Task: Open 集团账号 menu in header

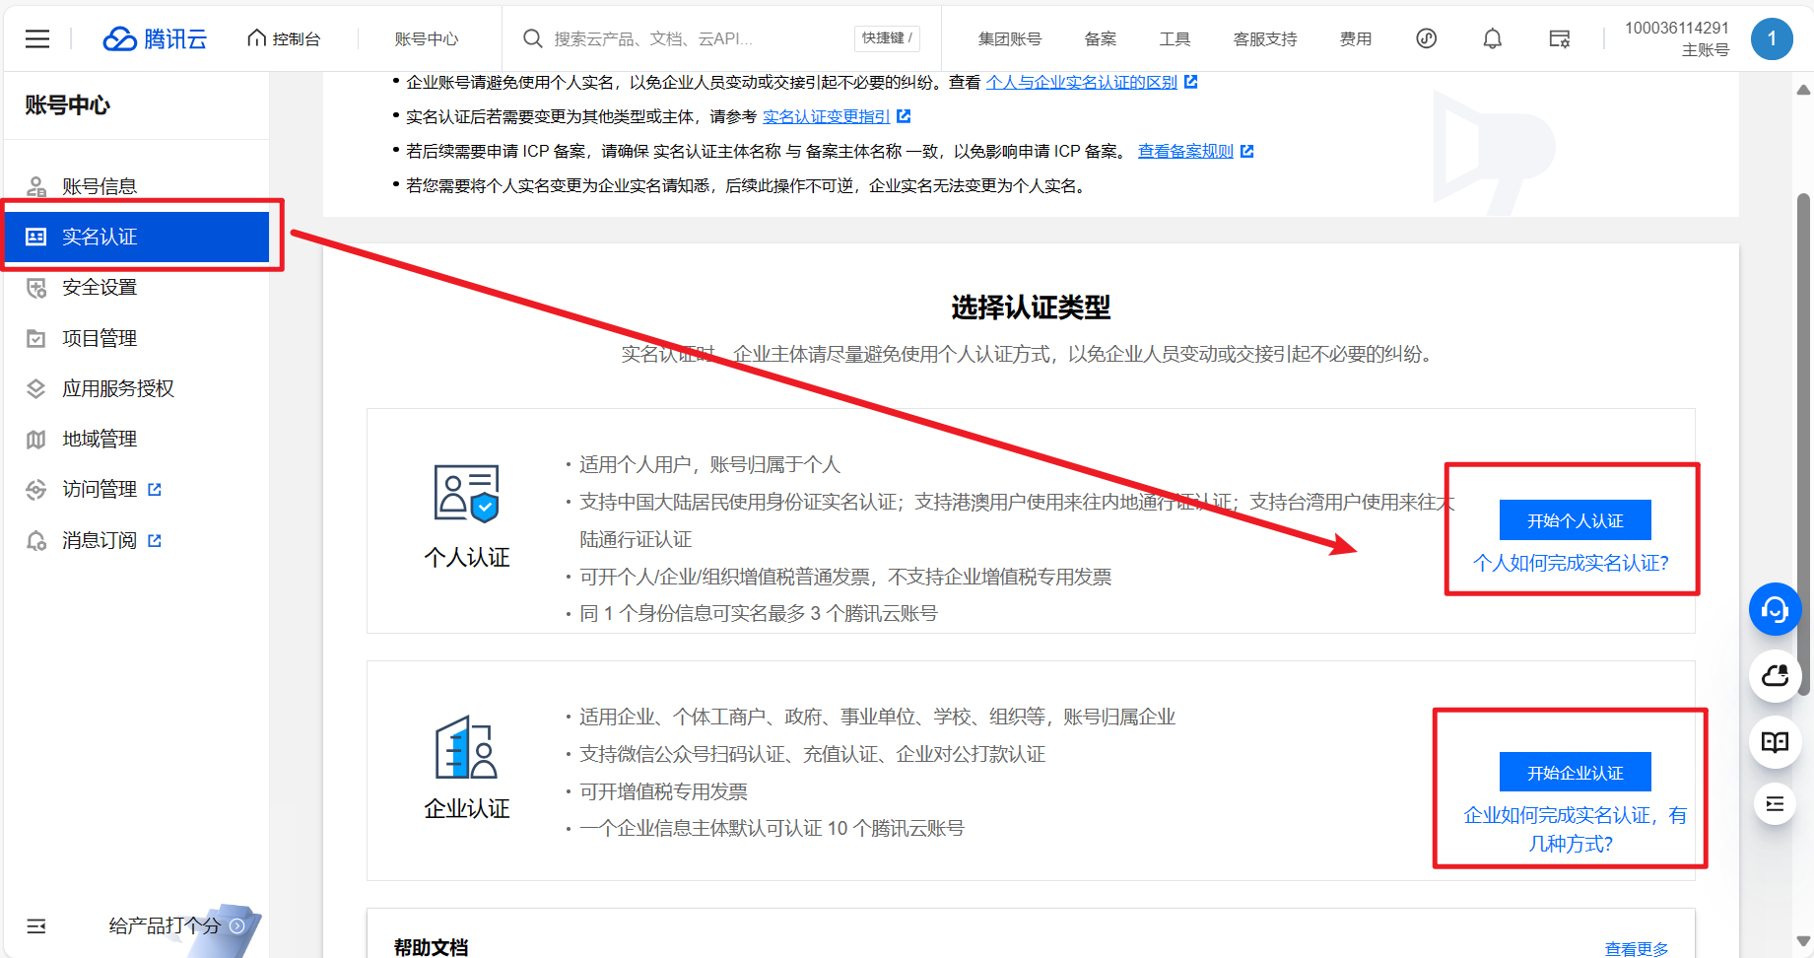Action: click(1009, 38)
